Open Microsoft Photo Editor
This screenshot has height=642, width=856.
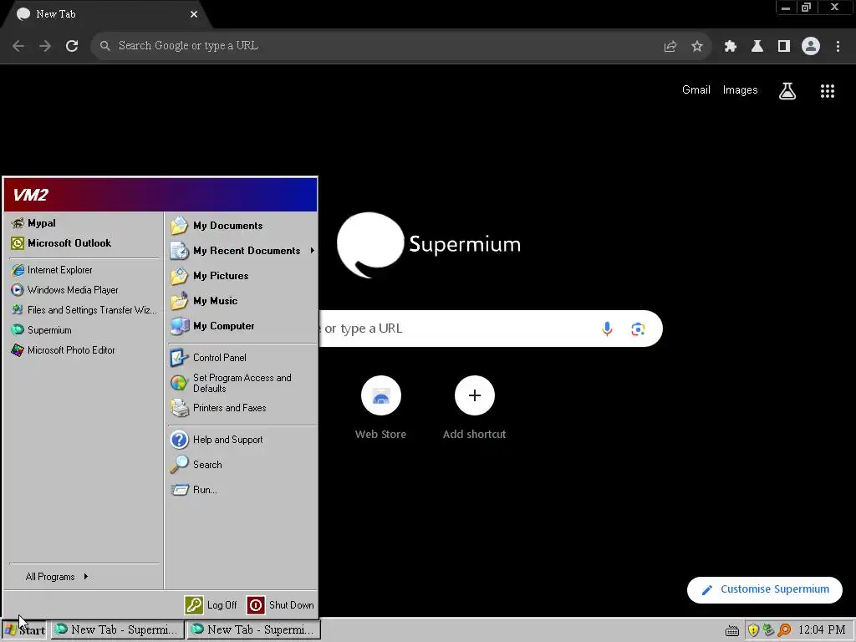point(84,350)
